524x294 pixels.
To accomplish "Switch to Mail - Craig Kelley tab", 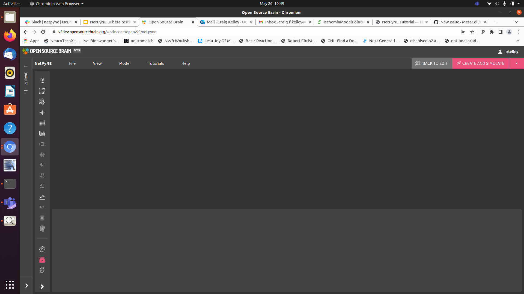I will (226, 22).
